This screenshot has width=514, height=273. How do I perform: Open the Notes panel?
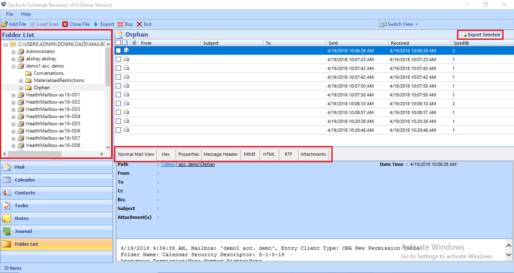[x=21, y=218]
